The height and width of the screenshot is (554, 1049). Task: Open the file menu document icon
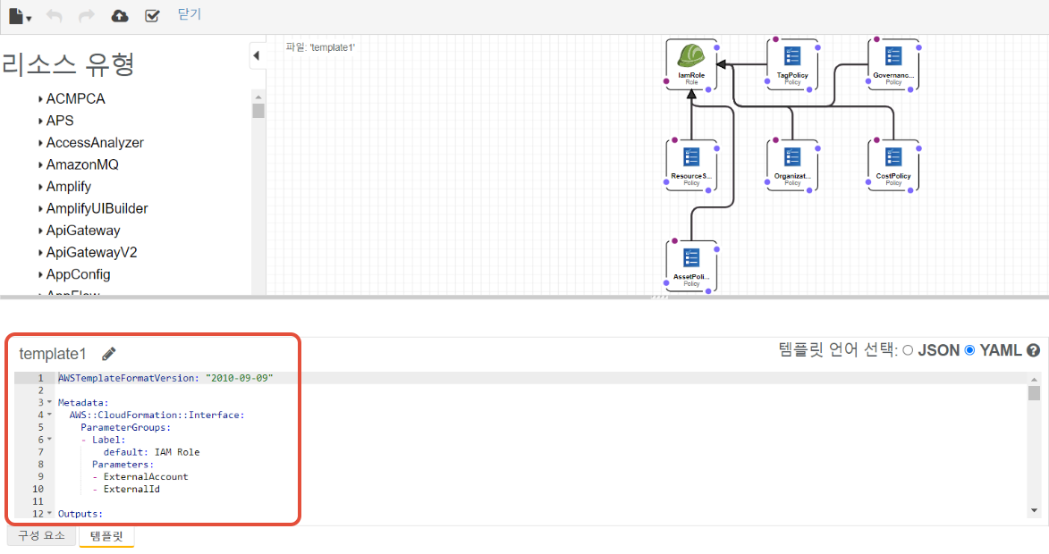pos(17,15)
